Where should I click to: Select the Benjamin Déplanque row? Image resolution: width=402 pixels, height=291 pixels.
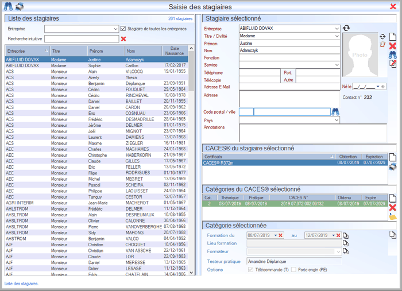(x=96, y=83)
